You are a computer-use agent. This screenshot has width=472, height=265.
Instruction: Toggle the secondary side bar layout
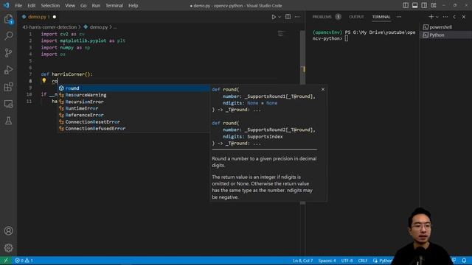(424, 5)
